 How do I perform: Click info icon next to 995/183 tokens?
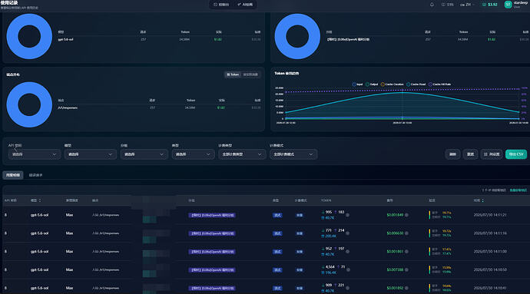click(347, 215)
